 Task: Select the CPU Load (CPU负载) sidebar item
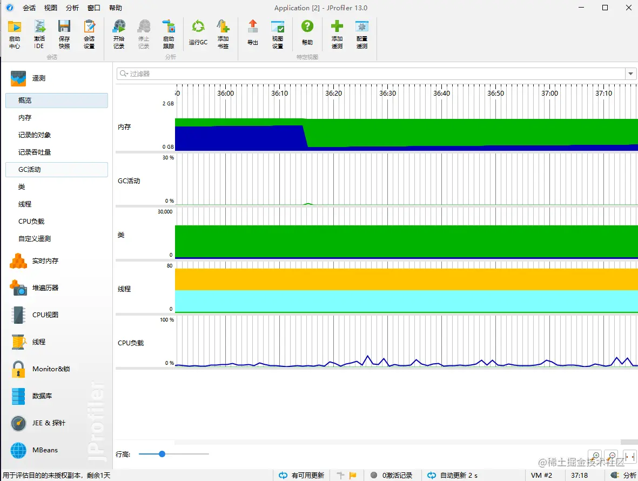(57, 222)
